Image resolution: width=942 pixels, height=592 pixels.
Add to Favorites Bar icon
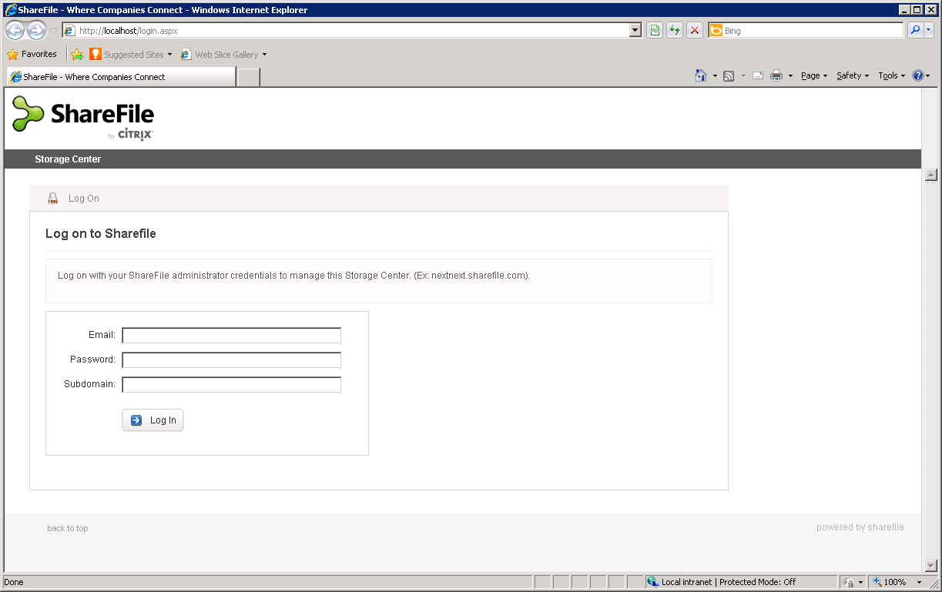tap(77, 55)
